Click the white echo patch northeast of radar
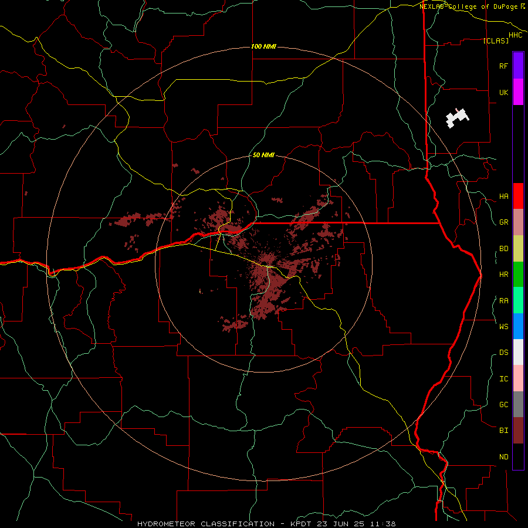The width and height of the screenshot is (528, 528). [x=457, y=118]
